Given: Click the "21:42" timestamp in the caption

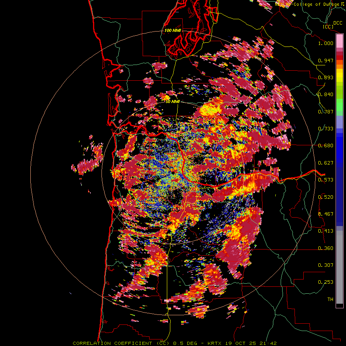Looking at the screenshot, I should pos(268,343).
